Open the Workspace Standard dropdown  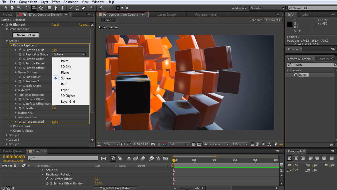coord(267,8)
